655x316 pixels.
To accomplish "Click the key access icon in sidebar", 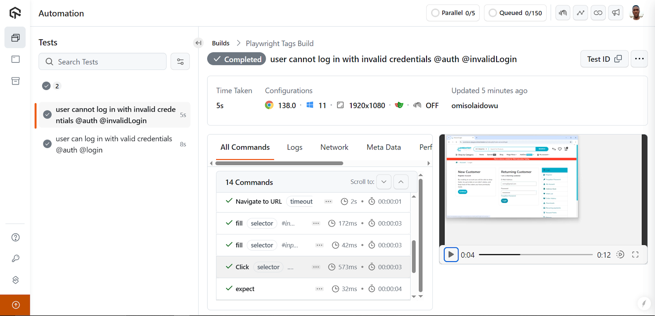I will (x=16, y=259).
